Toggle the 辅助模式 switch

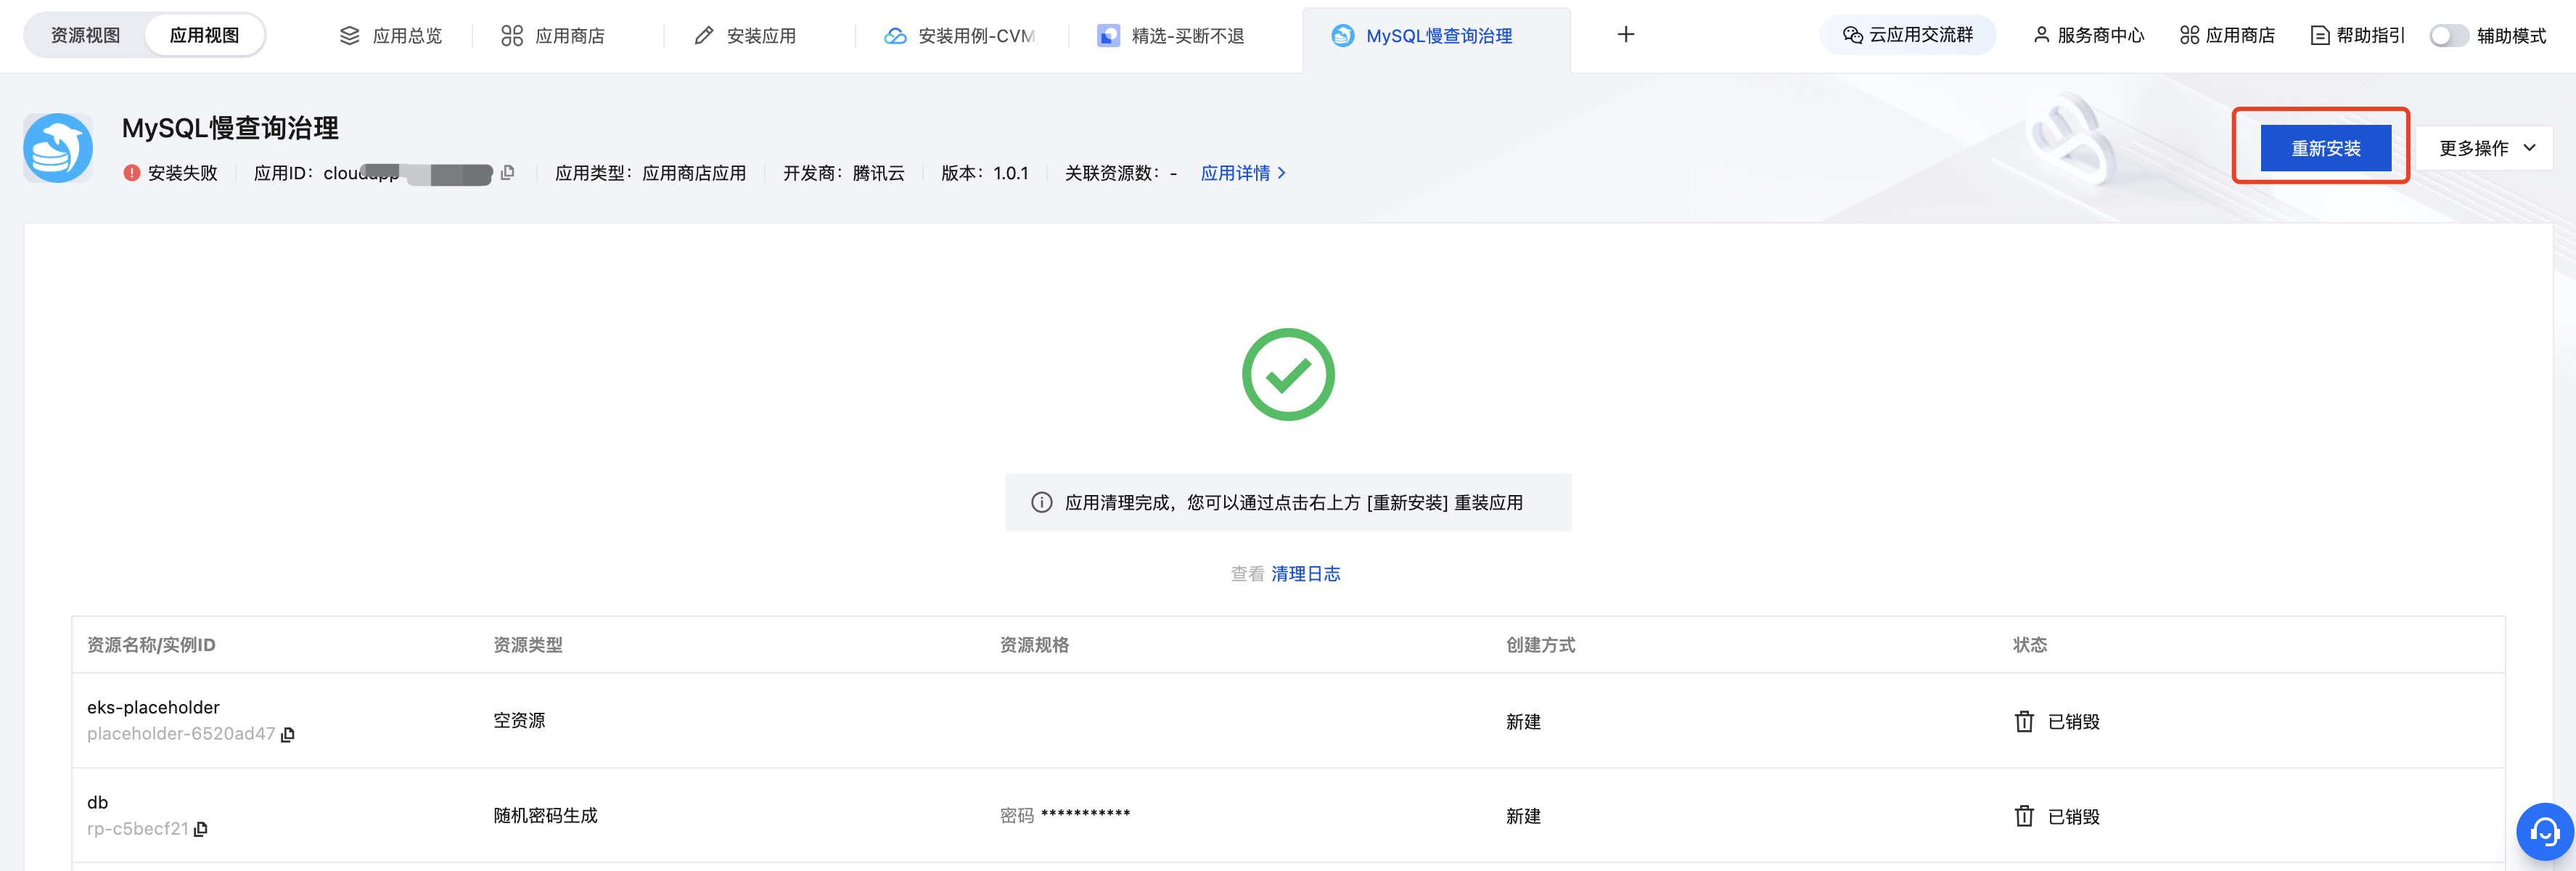pyautogui.click(x=2448, y=36)
